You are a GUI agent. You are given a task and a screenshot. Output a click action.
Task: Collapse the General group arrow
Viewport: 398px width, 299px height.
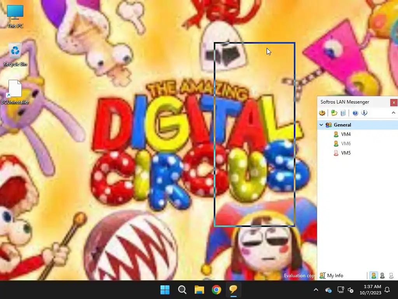pyautogui.click(x=321, y=125)
